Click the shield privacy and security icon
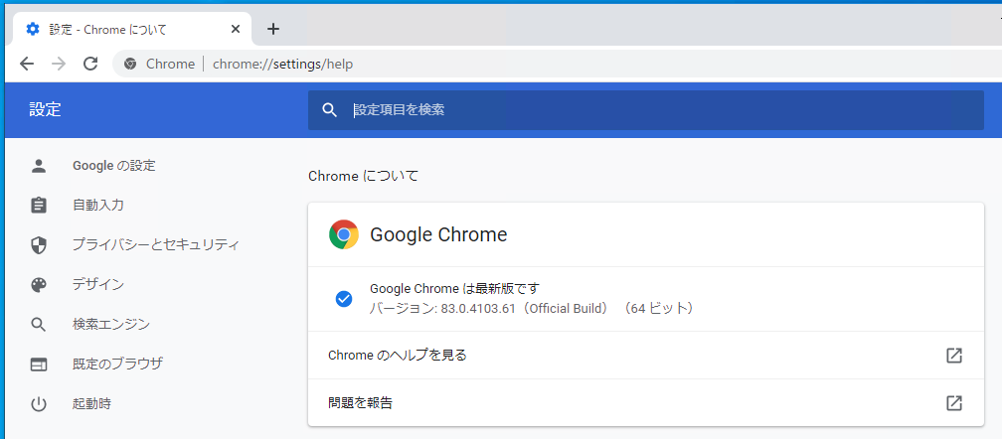The height and width of the screenshot is (439, 1002). [x=39, y=245]
